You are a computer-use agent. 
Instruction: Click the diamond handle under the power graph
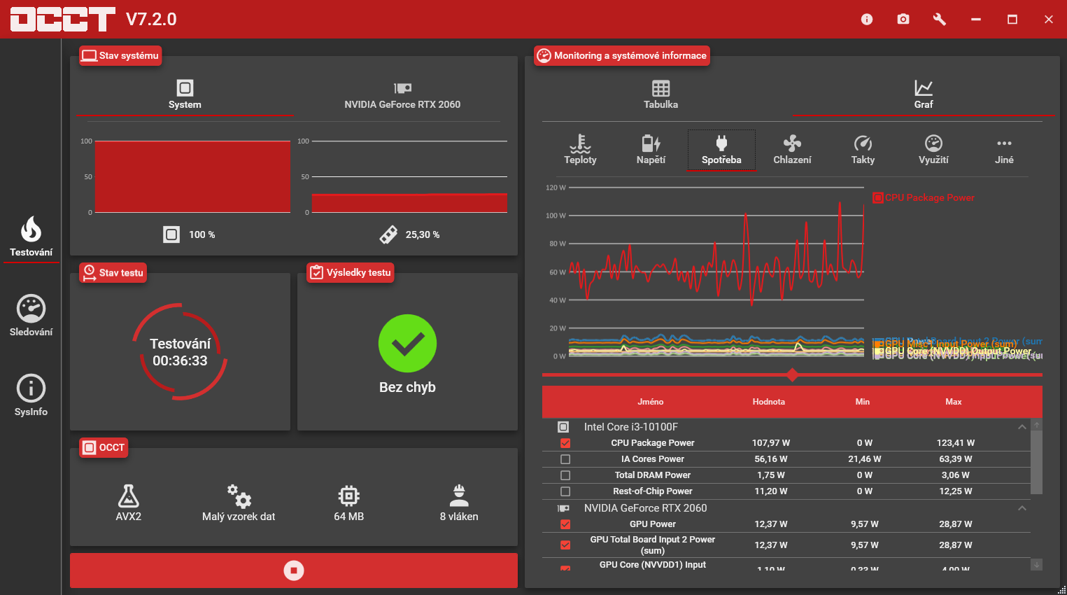click(x=792, y=375)
